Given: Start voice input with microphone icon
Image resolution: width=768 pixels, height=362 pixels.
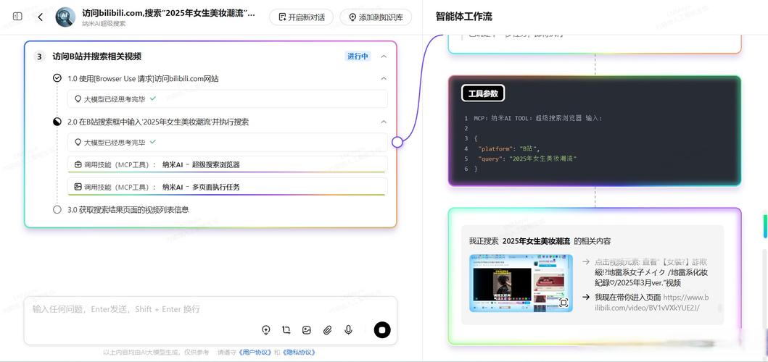Looking at the screenshot, I should click(348, 330).
